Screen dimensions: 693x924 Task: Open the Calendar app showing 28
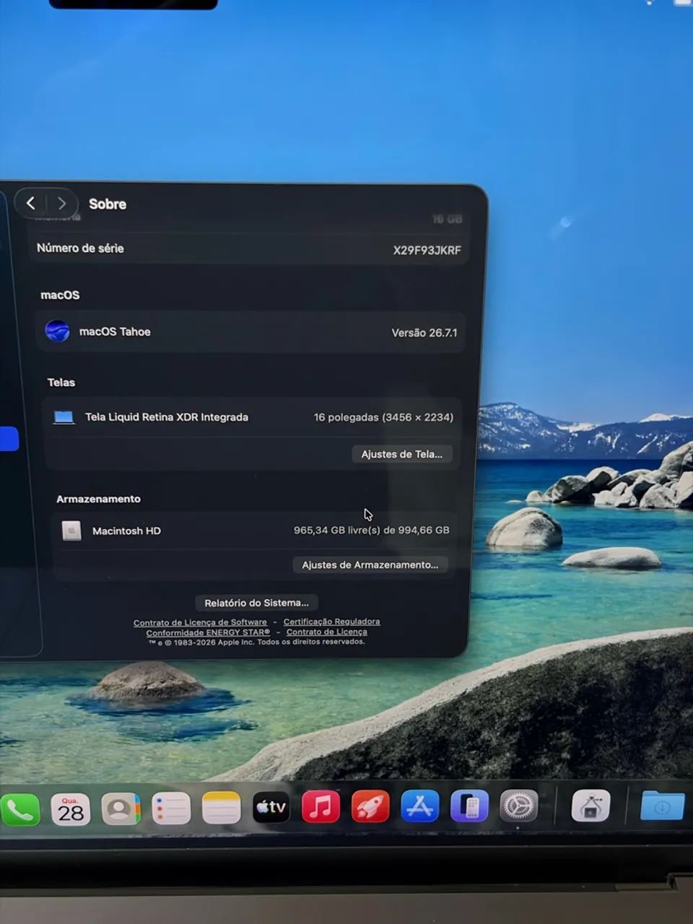pyautogui.click(x=70, y=809)
